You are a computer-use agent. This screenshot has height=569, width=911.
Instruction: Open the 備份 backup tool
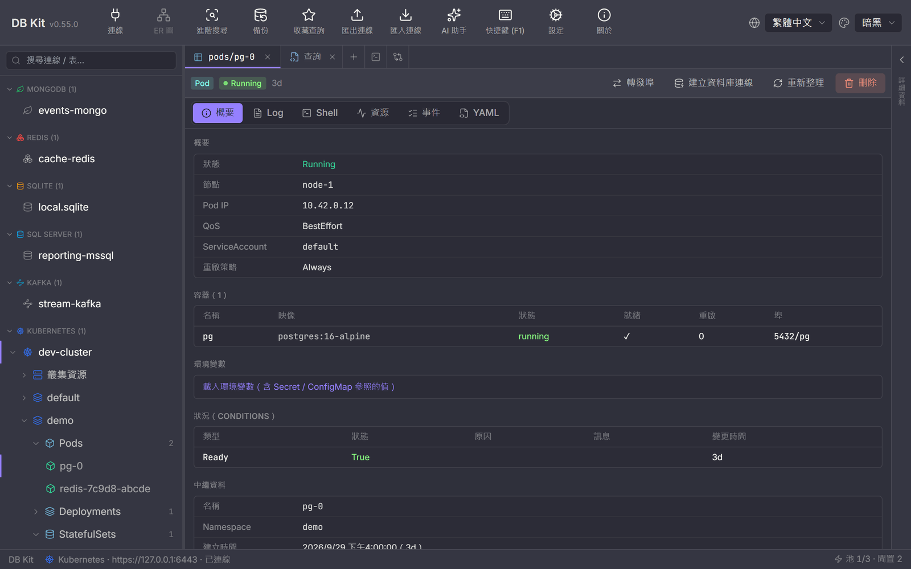pyautogui.click(x=260, y=22)
